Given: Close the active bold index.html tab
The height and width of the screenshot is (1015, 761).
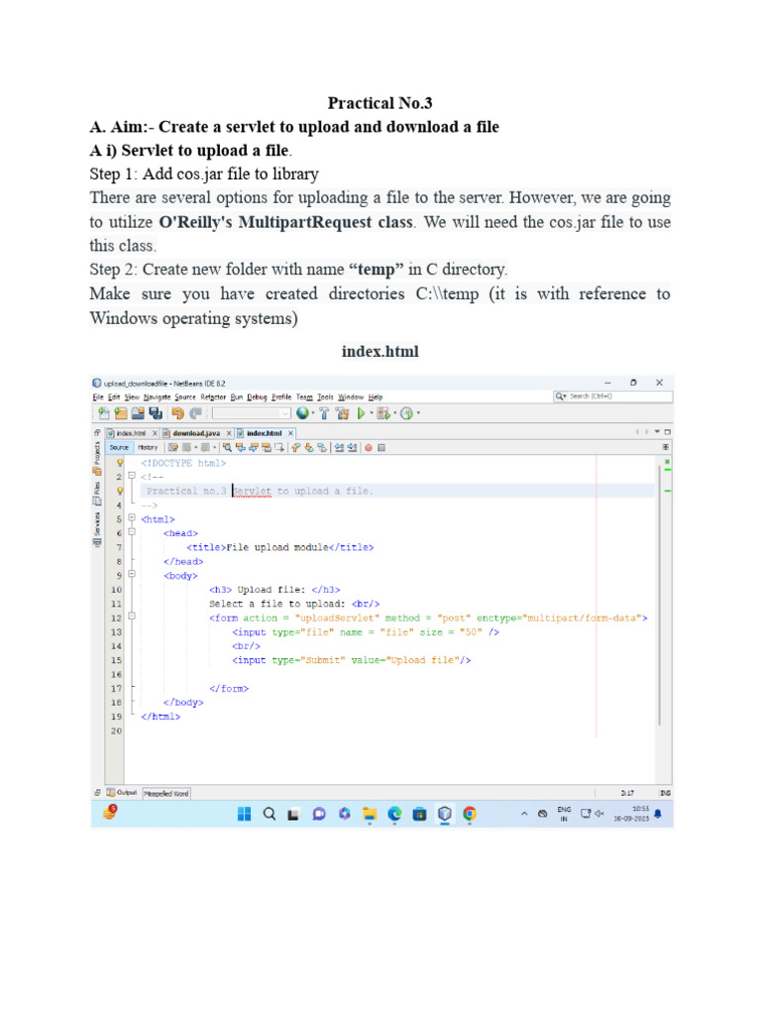Looking at the screenshot, I should (x=290, y=433).
